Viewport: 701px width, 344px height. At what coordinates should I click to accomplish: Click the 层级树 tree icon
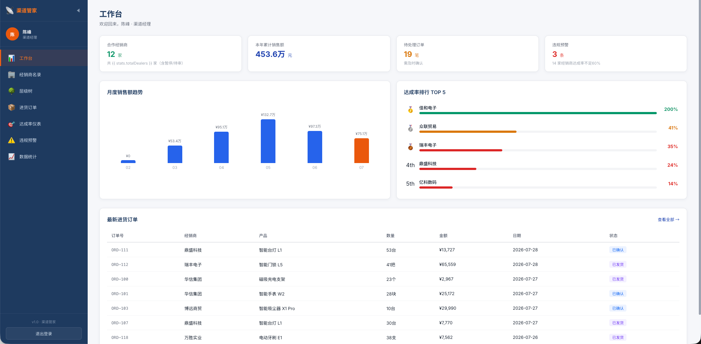click(x=12, y=91)
